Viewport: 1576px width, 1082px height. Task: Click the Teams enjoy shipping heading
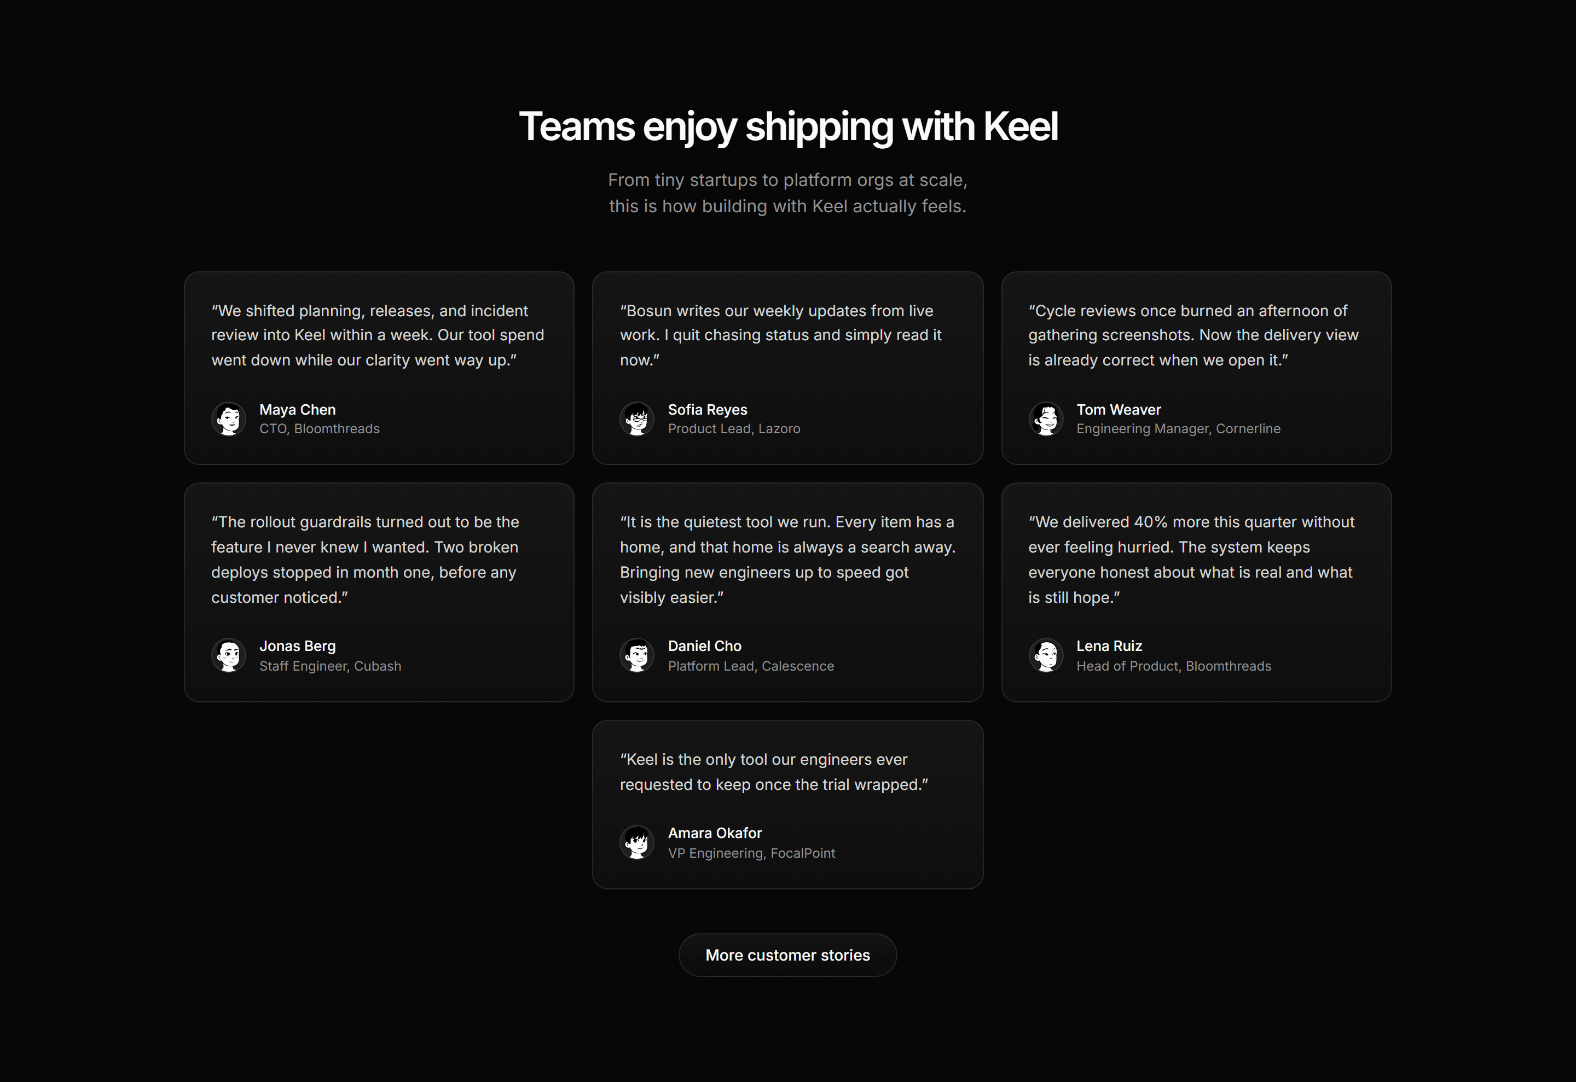pyautogui.click(x=787, y=127)
